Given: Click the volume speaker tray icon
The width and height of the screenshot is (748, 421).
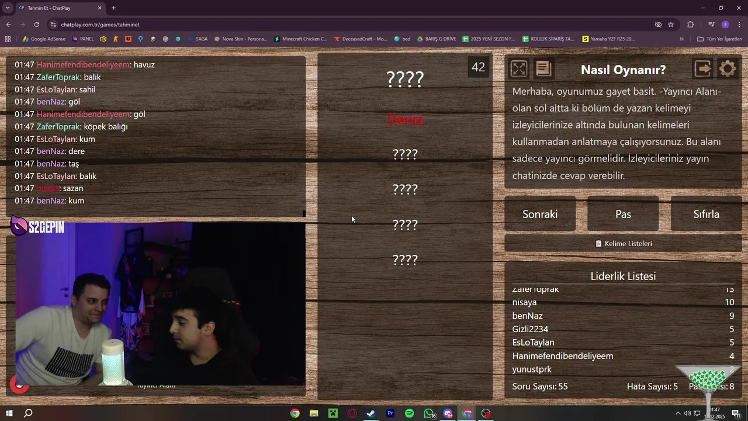Looking at the screenshot, I should [687, 413].
